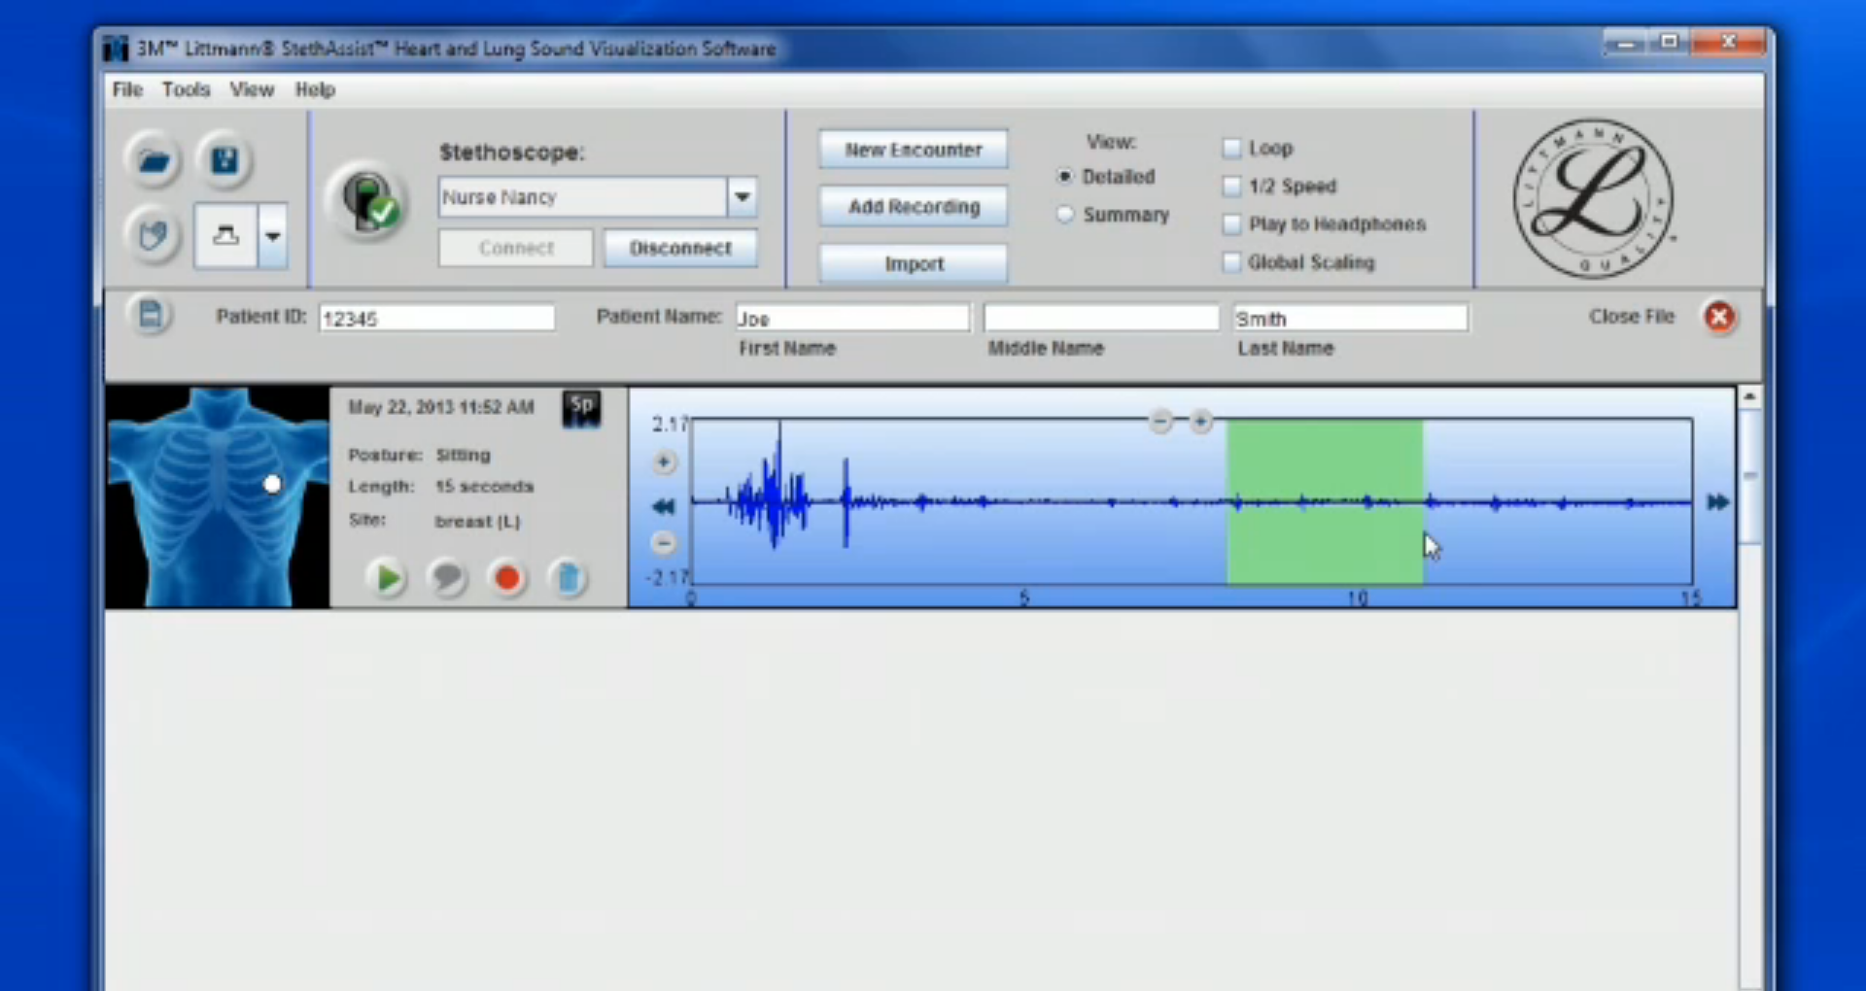1866x991 pixels.
Task: Open the spectrogram Sp icon
Action: tap(581, 409)
